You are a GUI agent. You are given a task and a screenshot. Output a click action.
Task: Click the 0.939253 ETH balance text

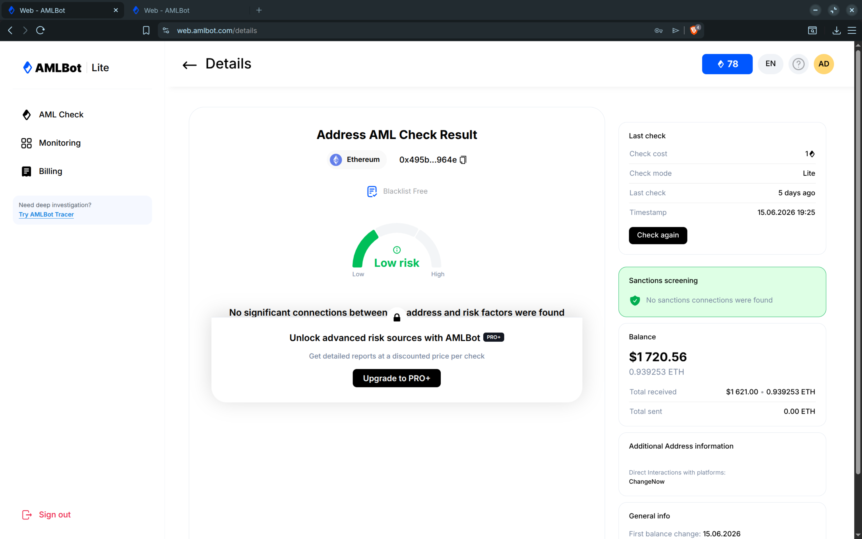(x=656, y=372)
